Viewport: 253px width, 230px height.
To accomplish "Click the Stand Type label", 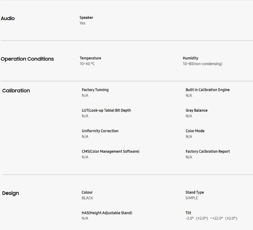I will coord(195,192).
